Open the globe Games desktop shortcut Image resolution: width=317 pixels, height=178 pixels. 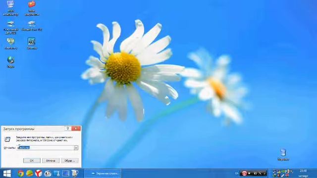[x=11, y=62]
